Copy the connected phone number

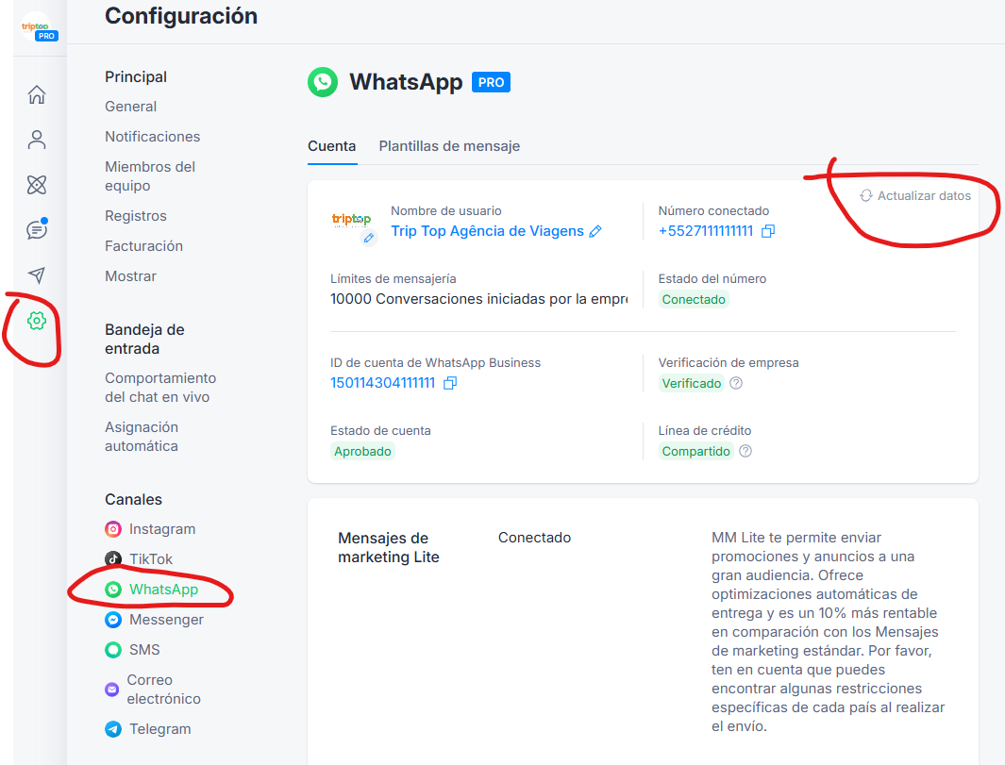pos(768,231)
